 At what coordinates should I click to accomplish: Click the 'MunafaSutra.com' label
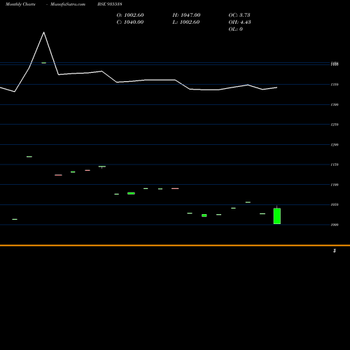68,4
